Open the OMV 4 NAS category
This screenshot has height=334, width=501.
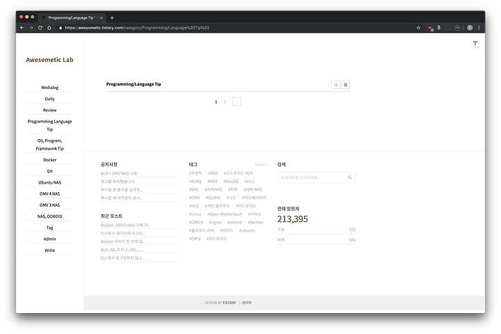coord(50,193)
